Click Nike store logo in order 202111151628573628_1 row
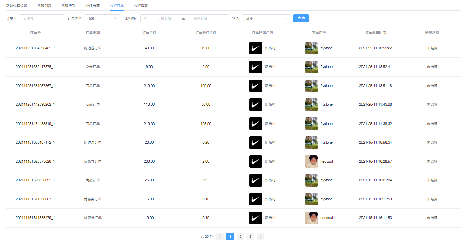Screen dimensions: 461x243 (256, 161)
